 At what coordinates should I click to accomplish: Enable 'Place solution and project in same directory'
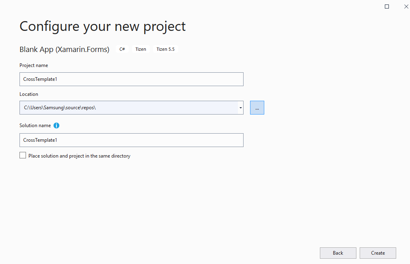point(23,155)
